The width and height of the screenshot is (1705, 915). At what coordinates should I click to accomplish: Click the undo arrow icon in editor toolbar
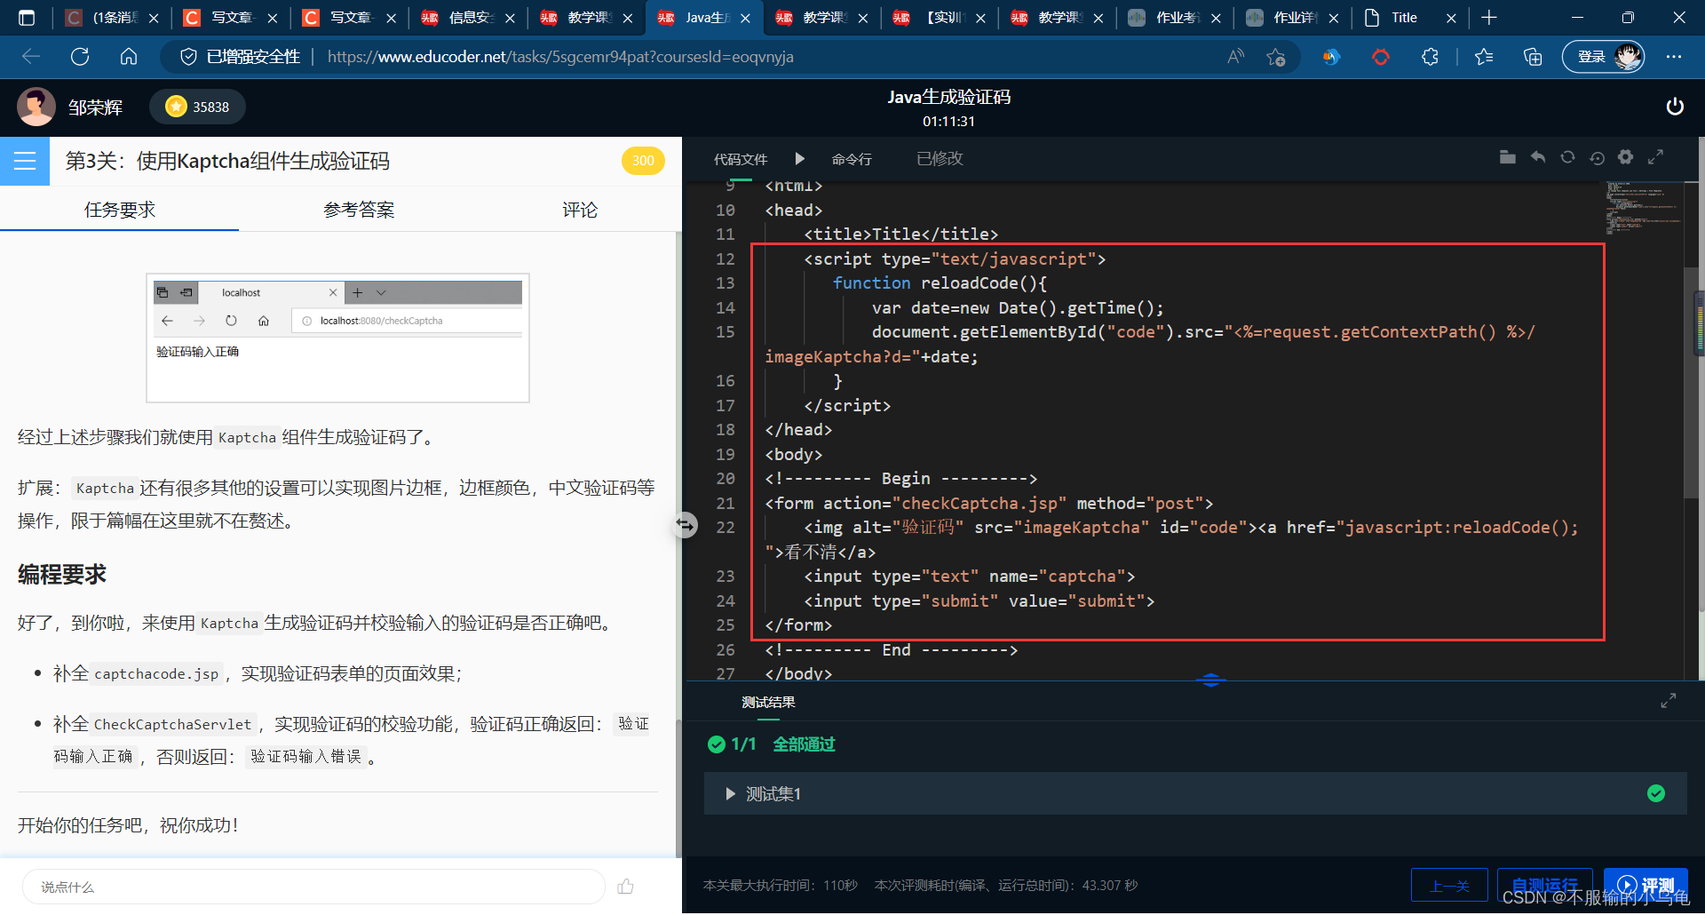point(1537,157)
